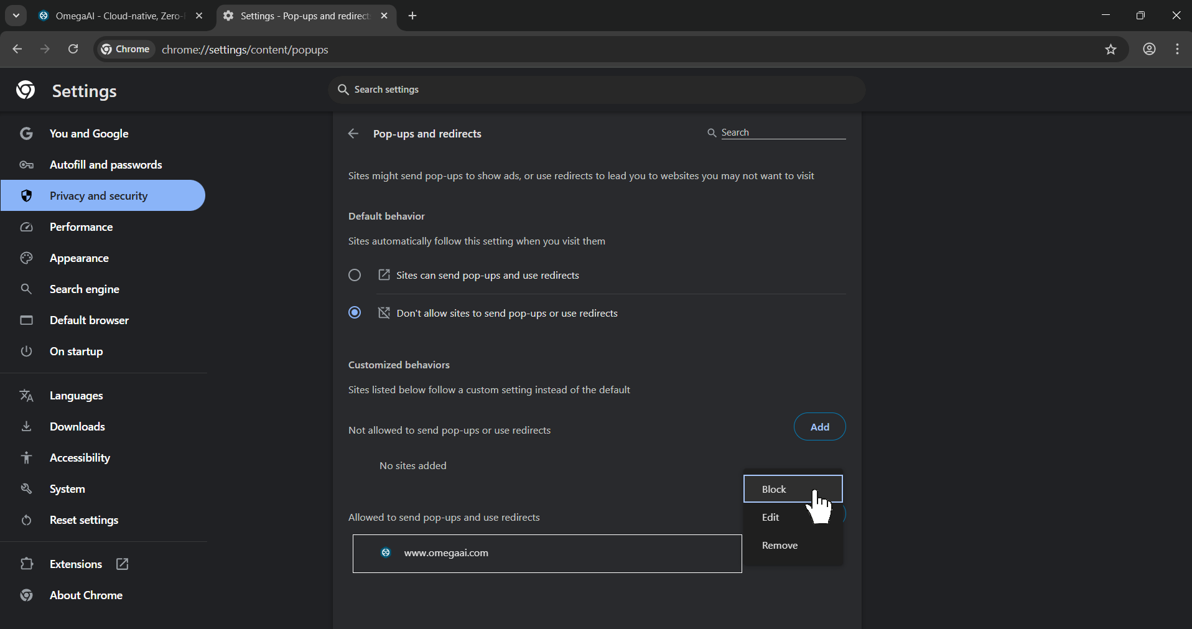
Task: Select 'Sites can send pop-ups and use redirects'
Action: [x=355, y=275]
